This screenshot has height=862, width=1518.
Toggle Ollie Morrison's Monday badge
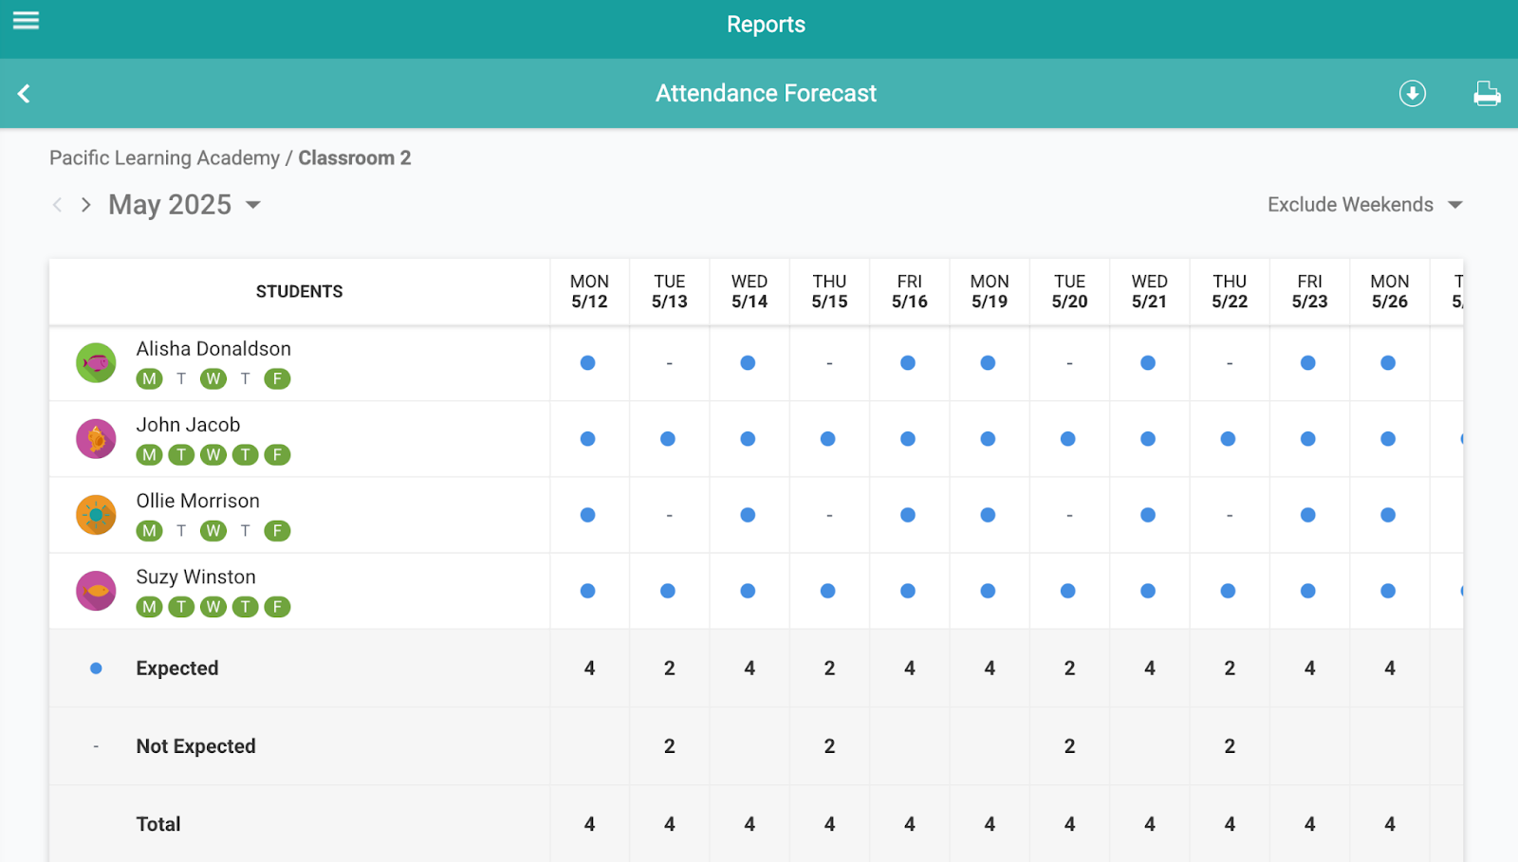click(x=149, y=531)
